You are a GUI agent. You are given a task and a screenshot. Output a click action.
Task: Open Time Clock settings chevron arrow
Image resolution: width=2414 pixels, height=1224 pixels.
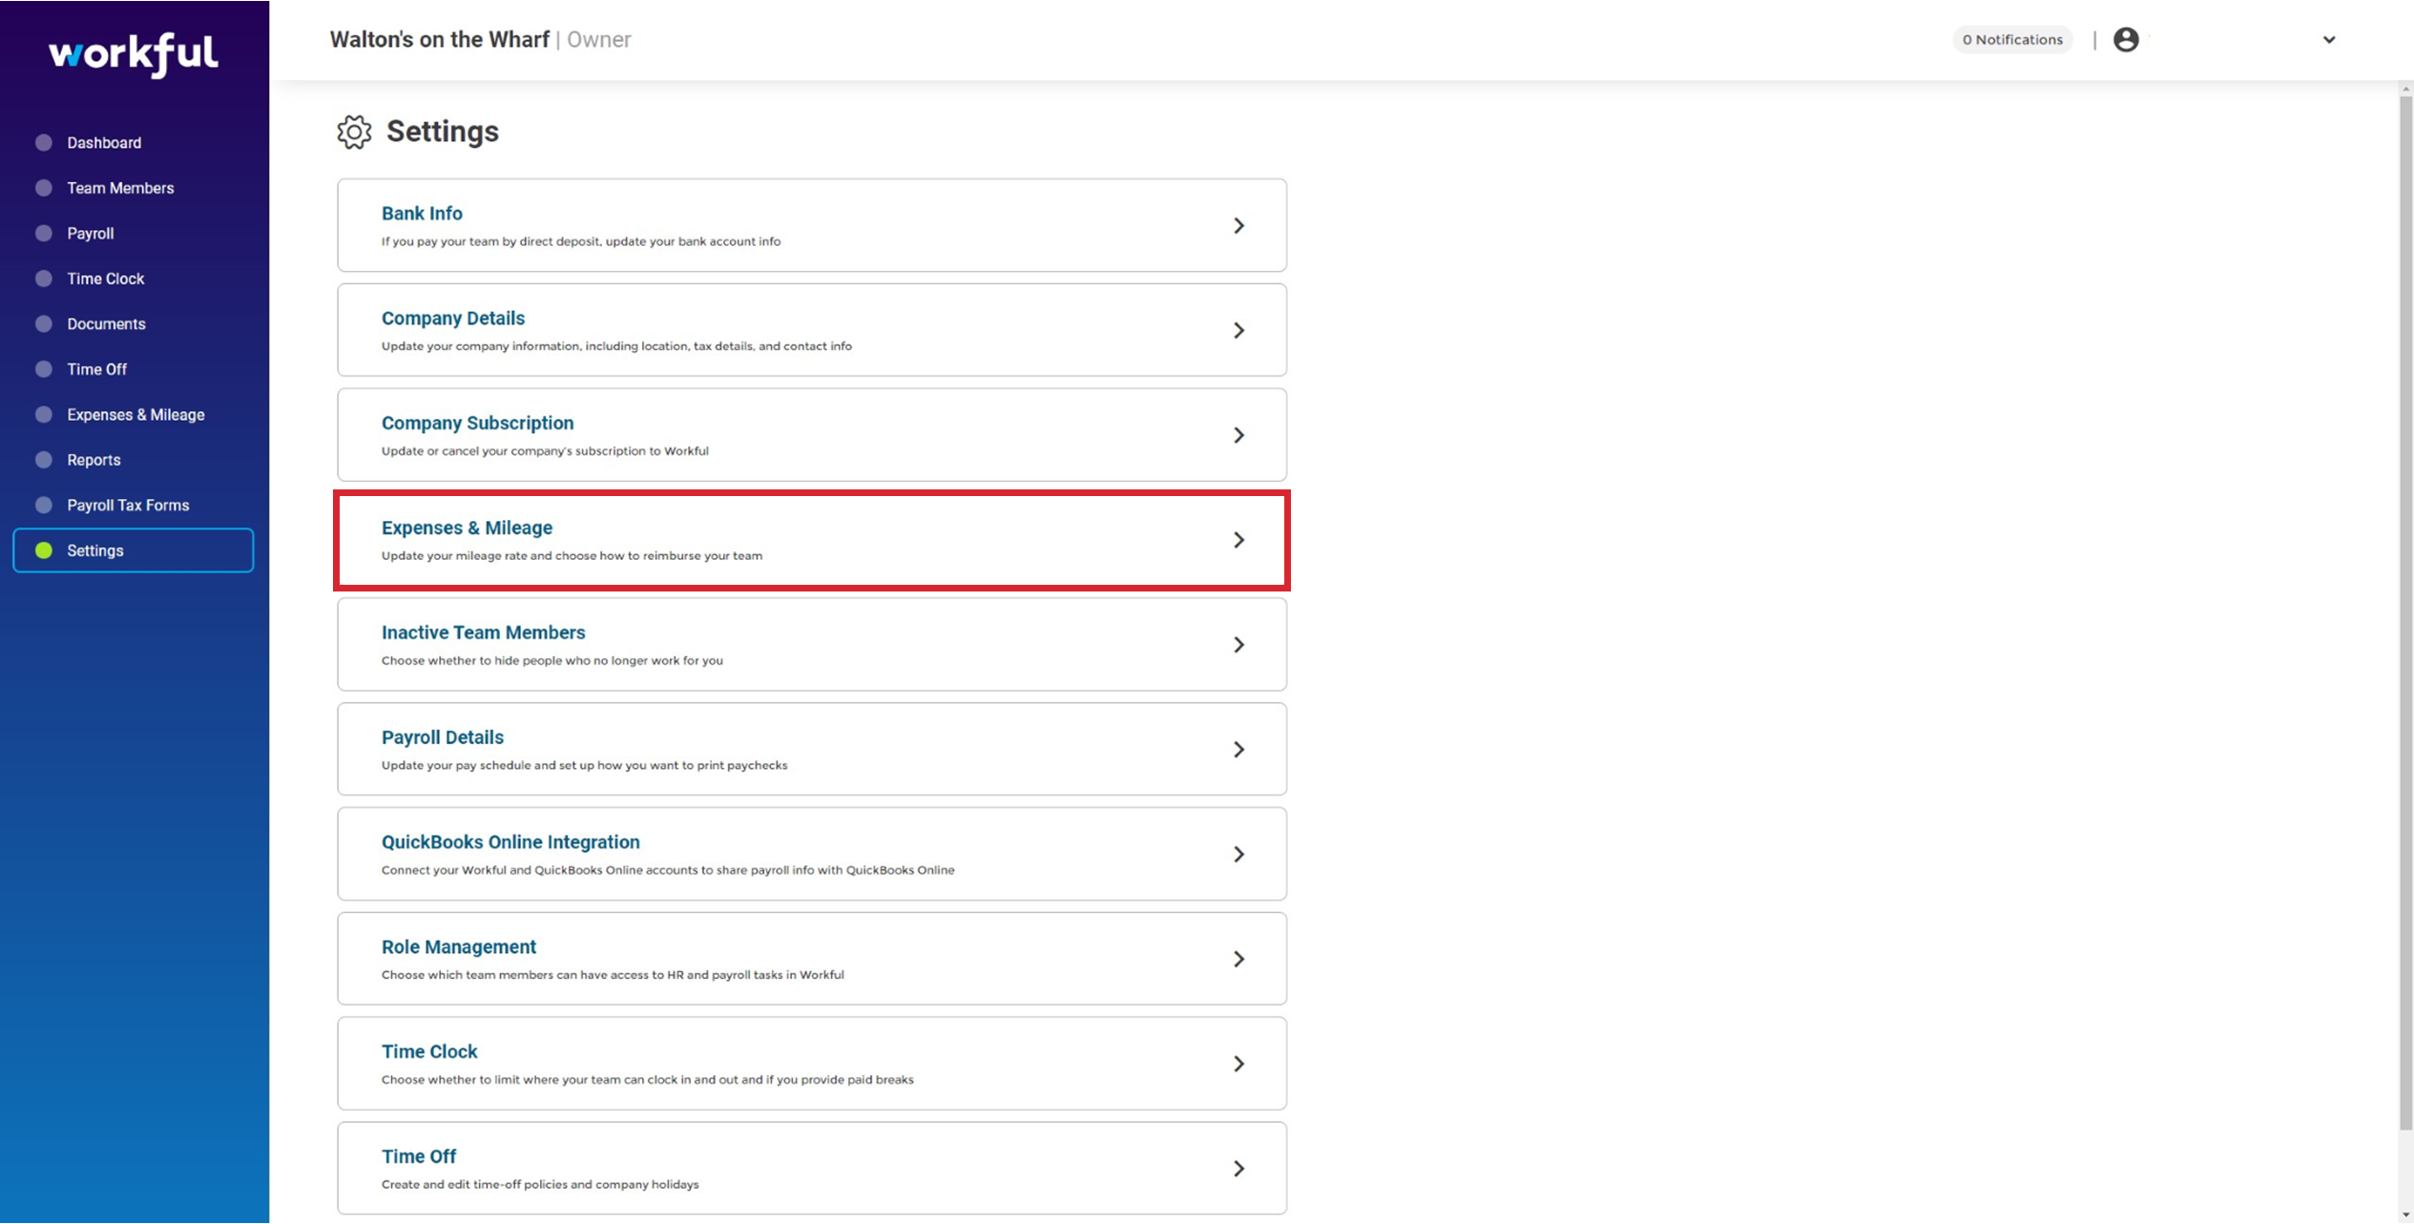(1238, 1064)
